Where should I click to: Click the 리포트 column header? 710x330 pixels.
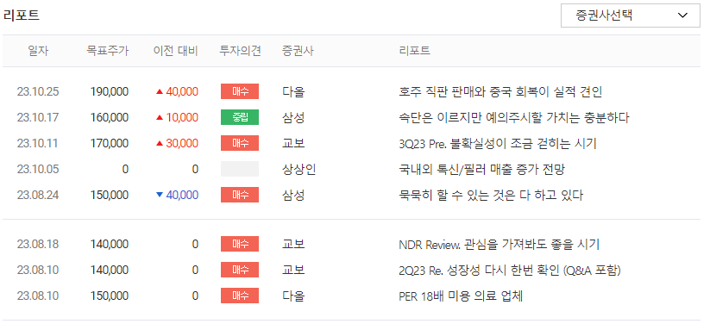point(414,51)
